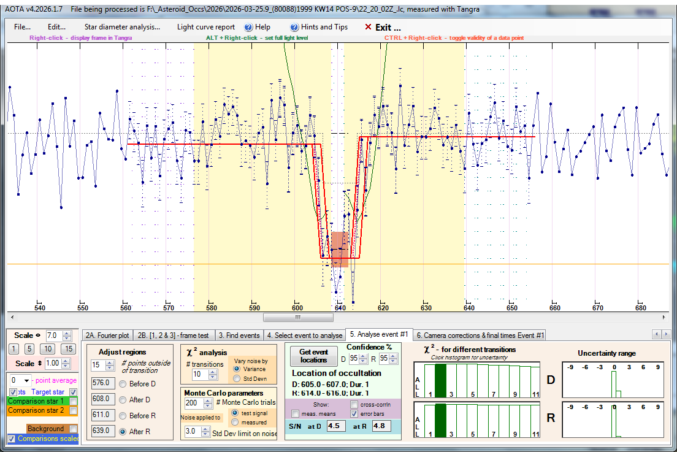Viewport: 677px width, 452px height.
Task: Increase the horizontal Scale spinner value
Action: [x=66, y=333]
